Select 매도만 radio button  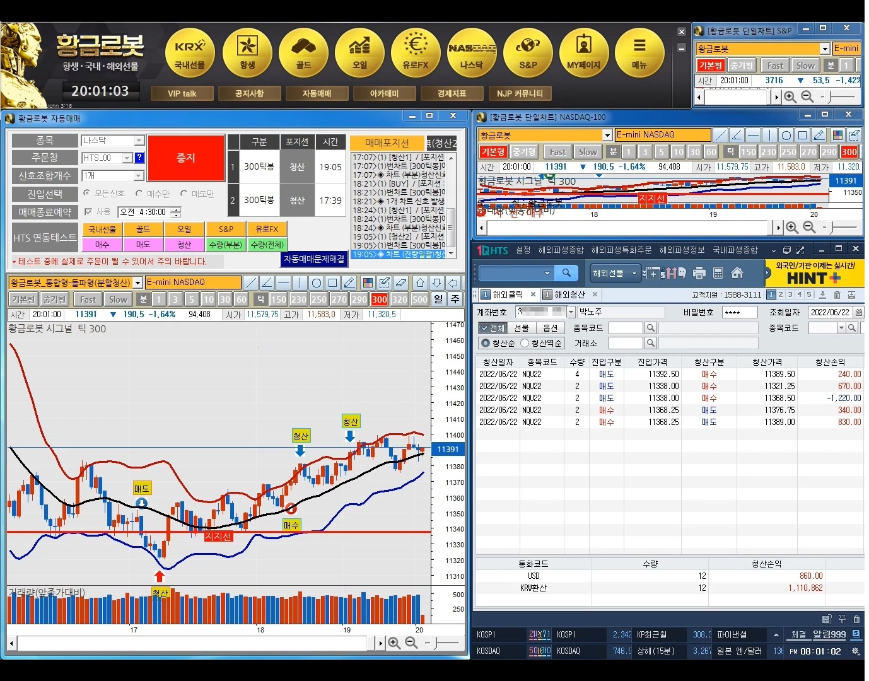pos(184,194)
